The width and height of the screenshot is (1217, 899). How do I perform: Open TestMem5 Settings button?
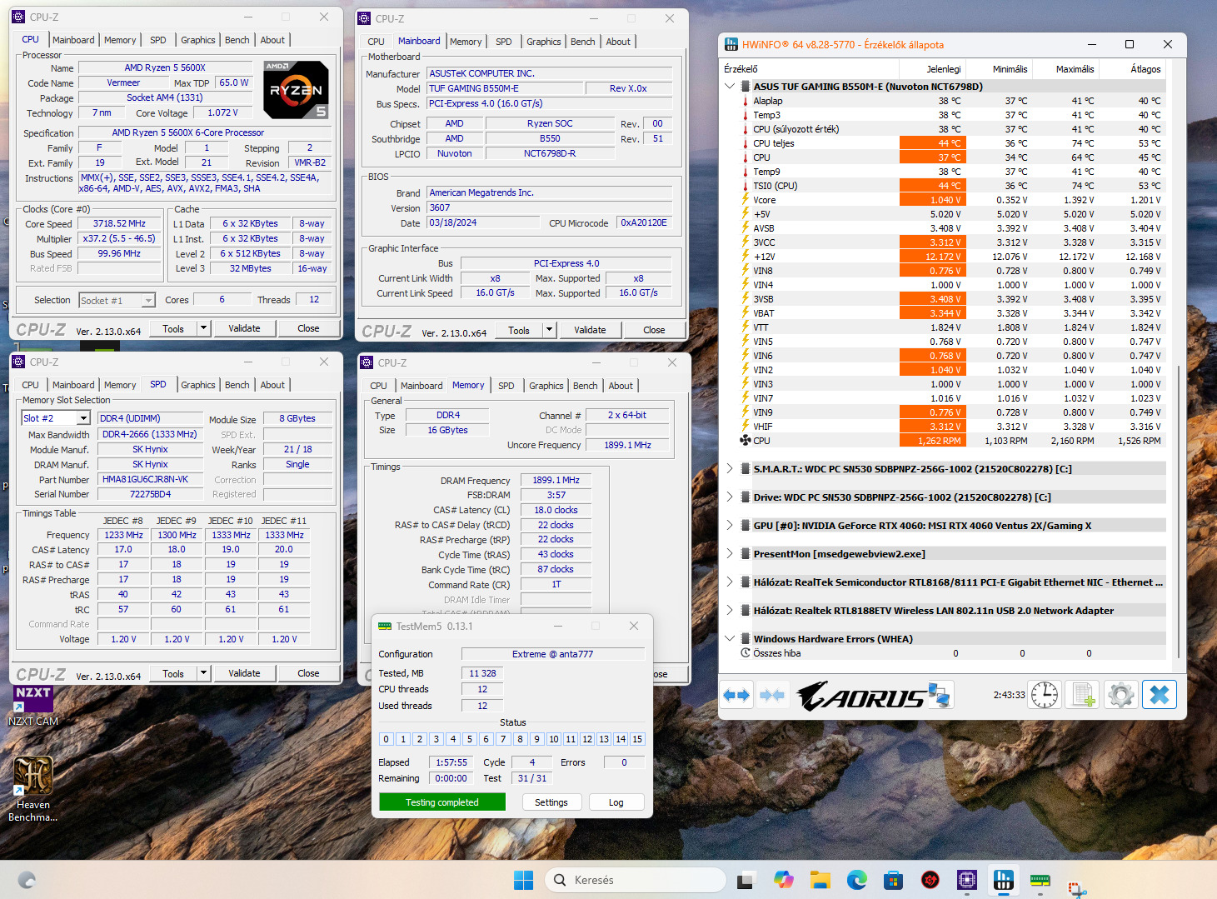[551, 802]
